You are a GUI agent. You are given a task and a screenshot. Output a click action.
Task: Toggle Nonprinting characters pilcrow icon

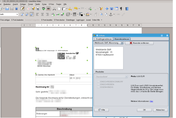121,9
